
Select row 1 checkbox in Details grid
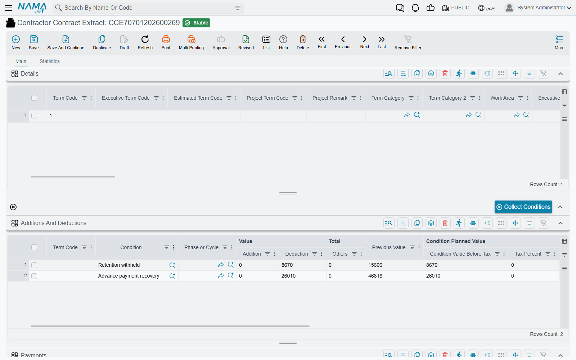tap(34, 116)
